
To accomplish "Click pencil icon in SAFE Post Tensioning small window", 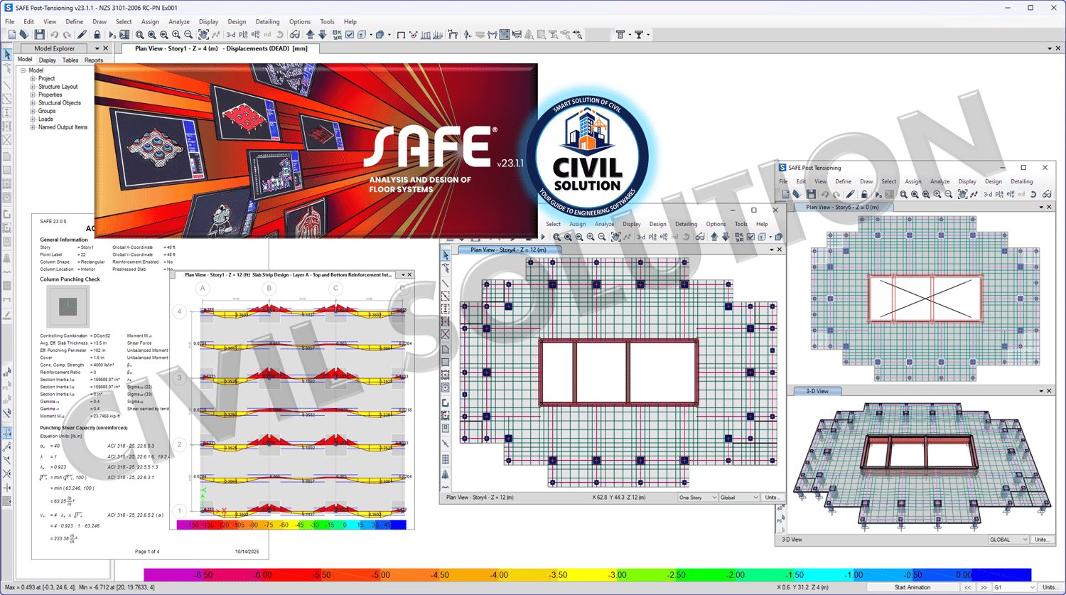I will [x=851, y=194].
